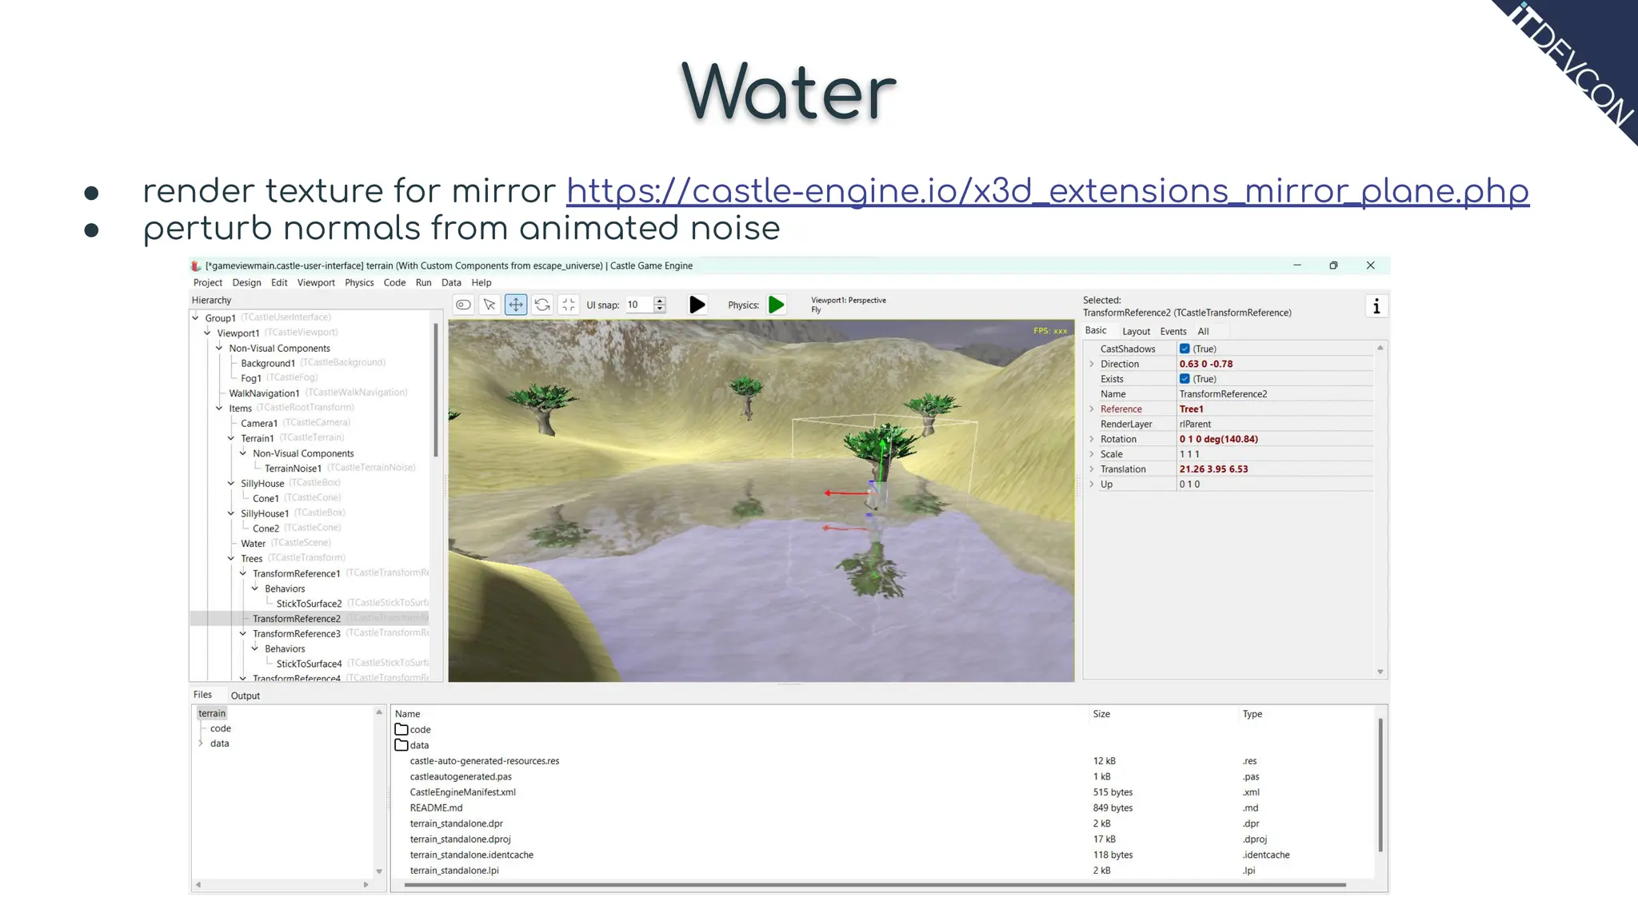Open the Data menu

[x=451, y=282]
